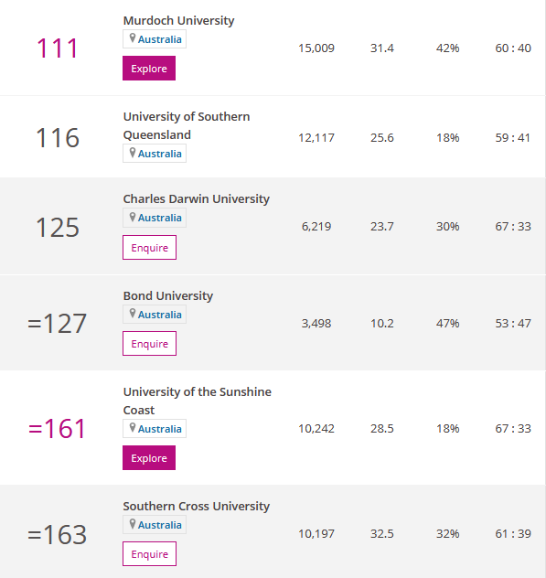
Task: Click the location pin for University of the Sunshine Coast
Action: (133, 428)
